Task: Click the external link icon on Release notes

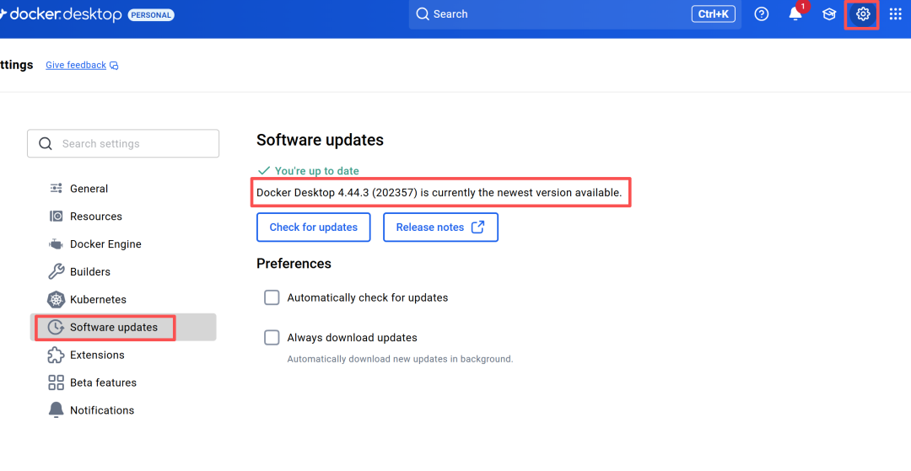Action: 477,227
